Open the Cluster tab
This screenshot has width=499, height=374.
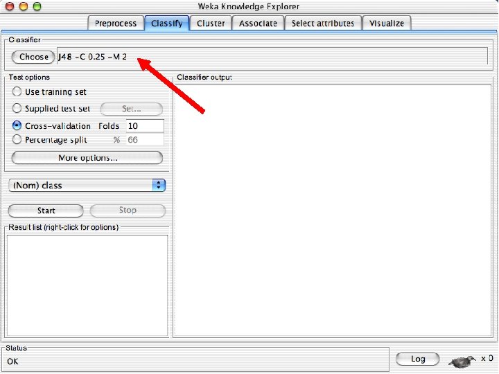pos(211,24)
